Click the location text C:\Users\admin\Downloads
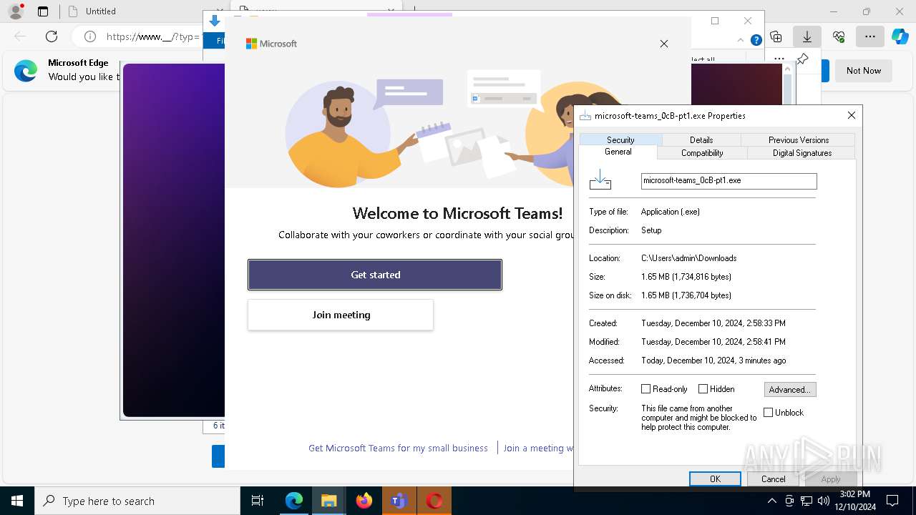The image size is (916, 515). [688, 258]
